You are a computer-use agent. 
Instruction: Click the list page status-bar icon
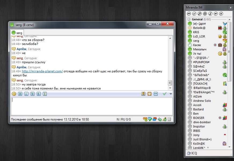coord(169,119)
